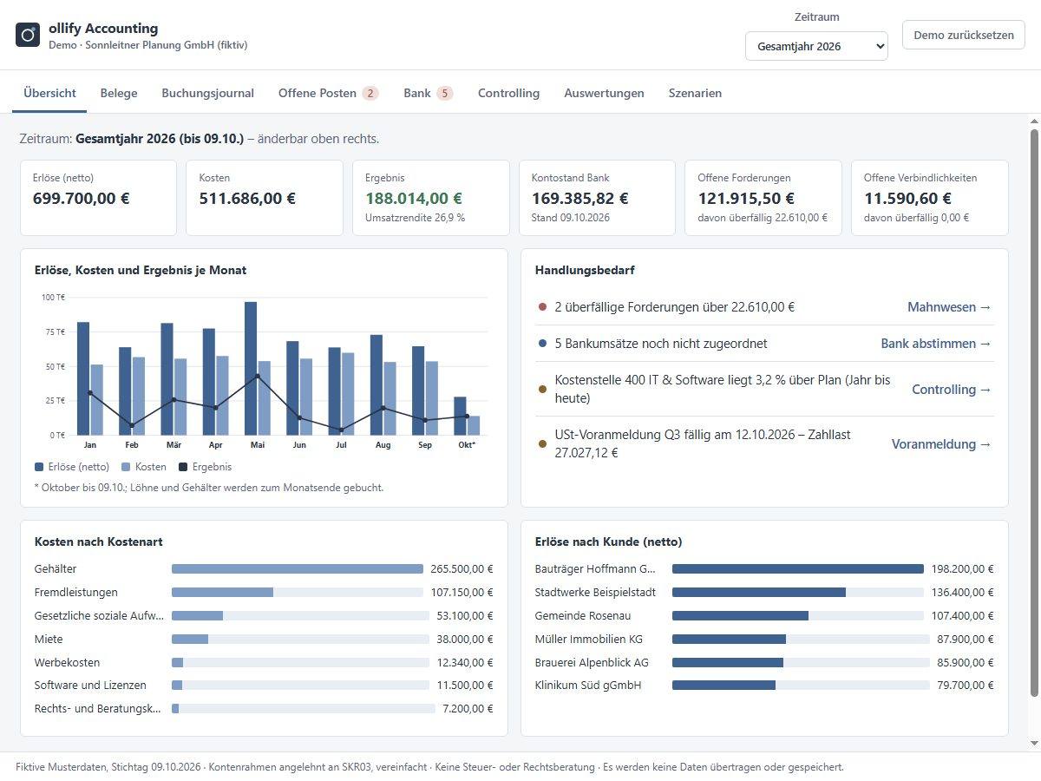Viewport: 1041px width, 781px height.
Task: Click the Jan Erlöse bar in chart
Action: (83, 378)
